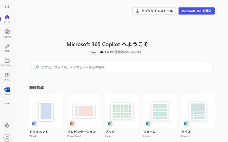Click Microsoft 365 を購入 button

pos(196,11)
